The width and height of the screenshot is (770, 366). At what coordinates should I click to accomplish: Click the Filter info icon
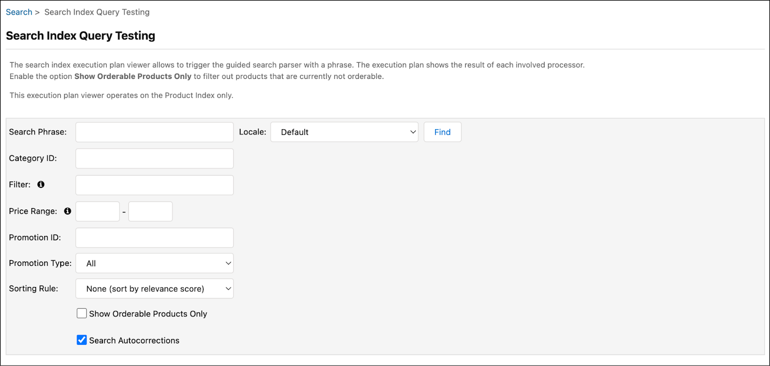click(x=41, y=184)
